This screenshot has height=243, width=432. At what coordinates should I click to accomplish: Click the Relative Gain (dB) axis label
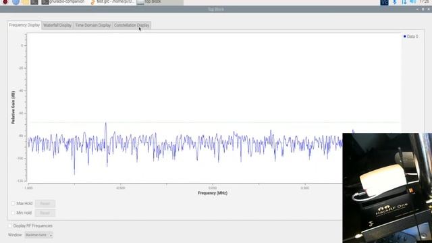pos(13,107)
